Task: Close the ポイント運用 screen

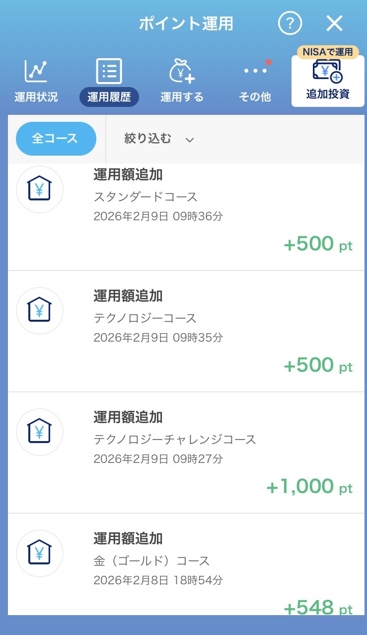Action: tap(335, 23)
